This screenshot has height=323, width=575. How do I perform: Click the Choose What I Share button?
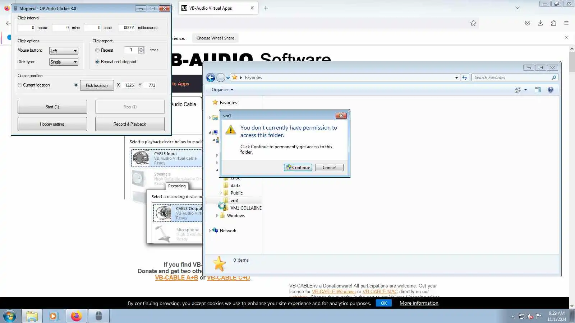(215, 38)
